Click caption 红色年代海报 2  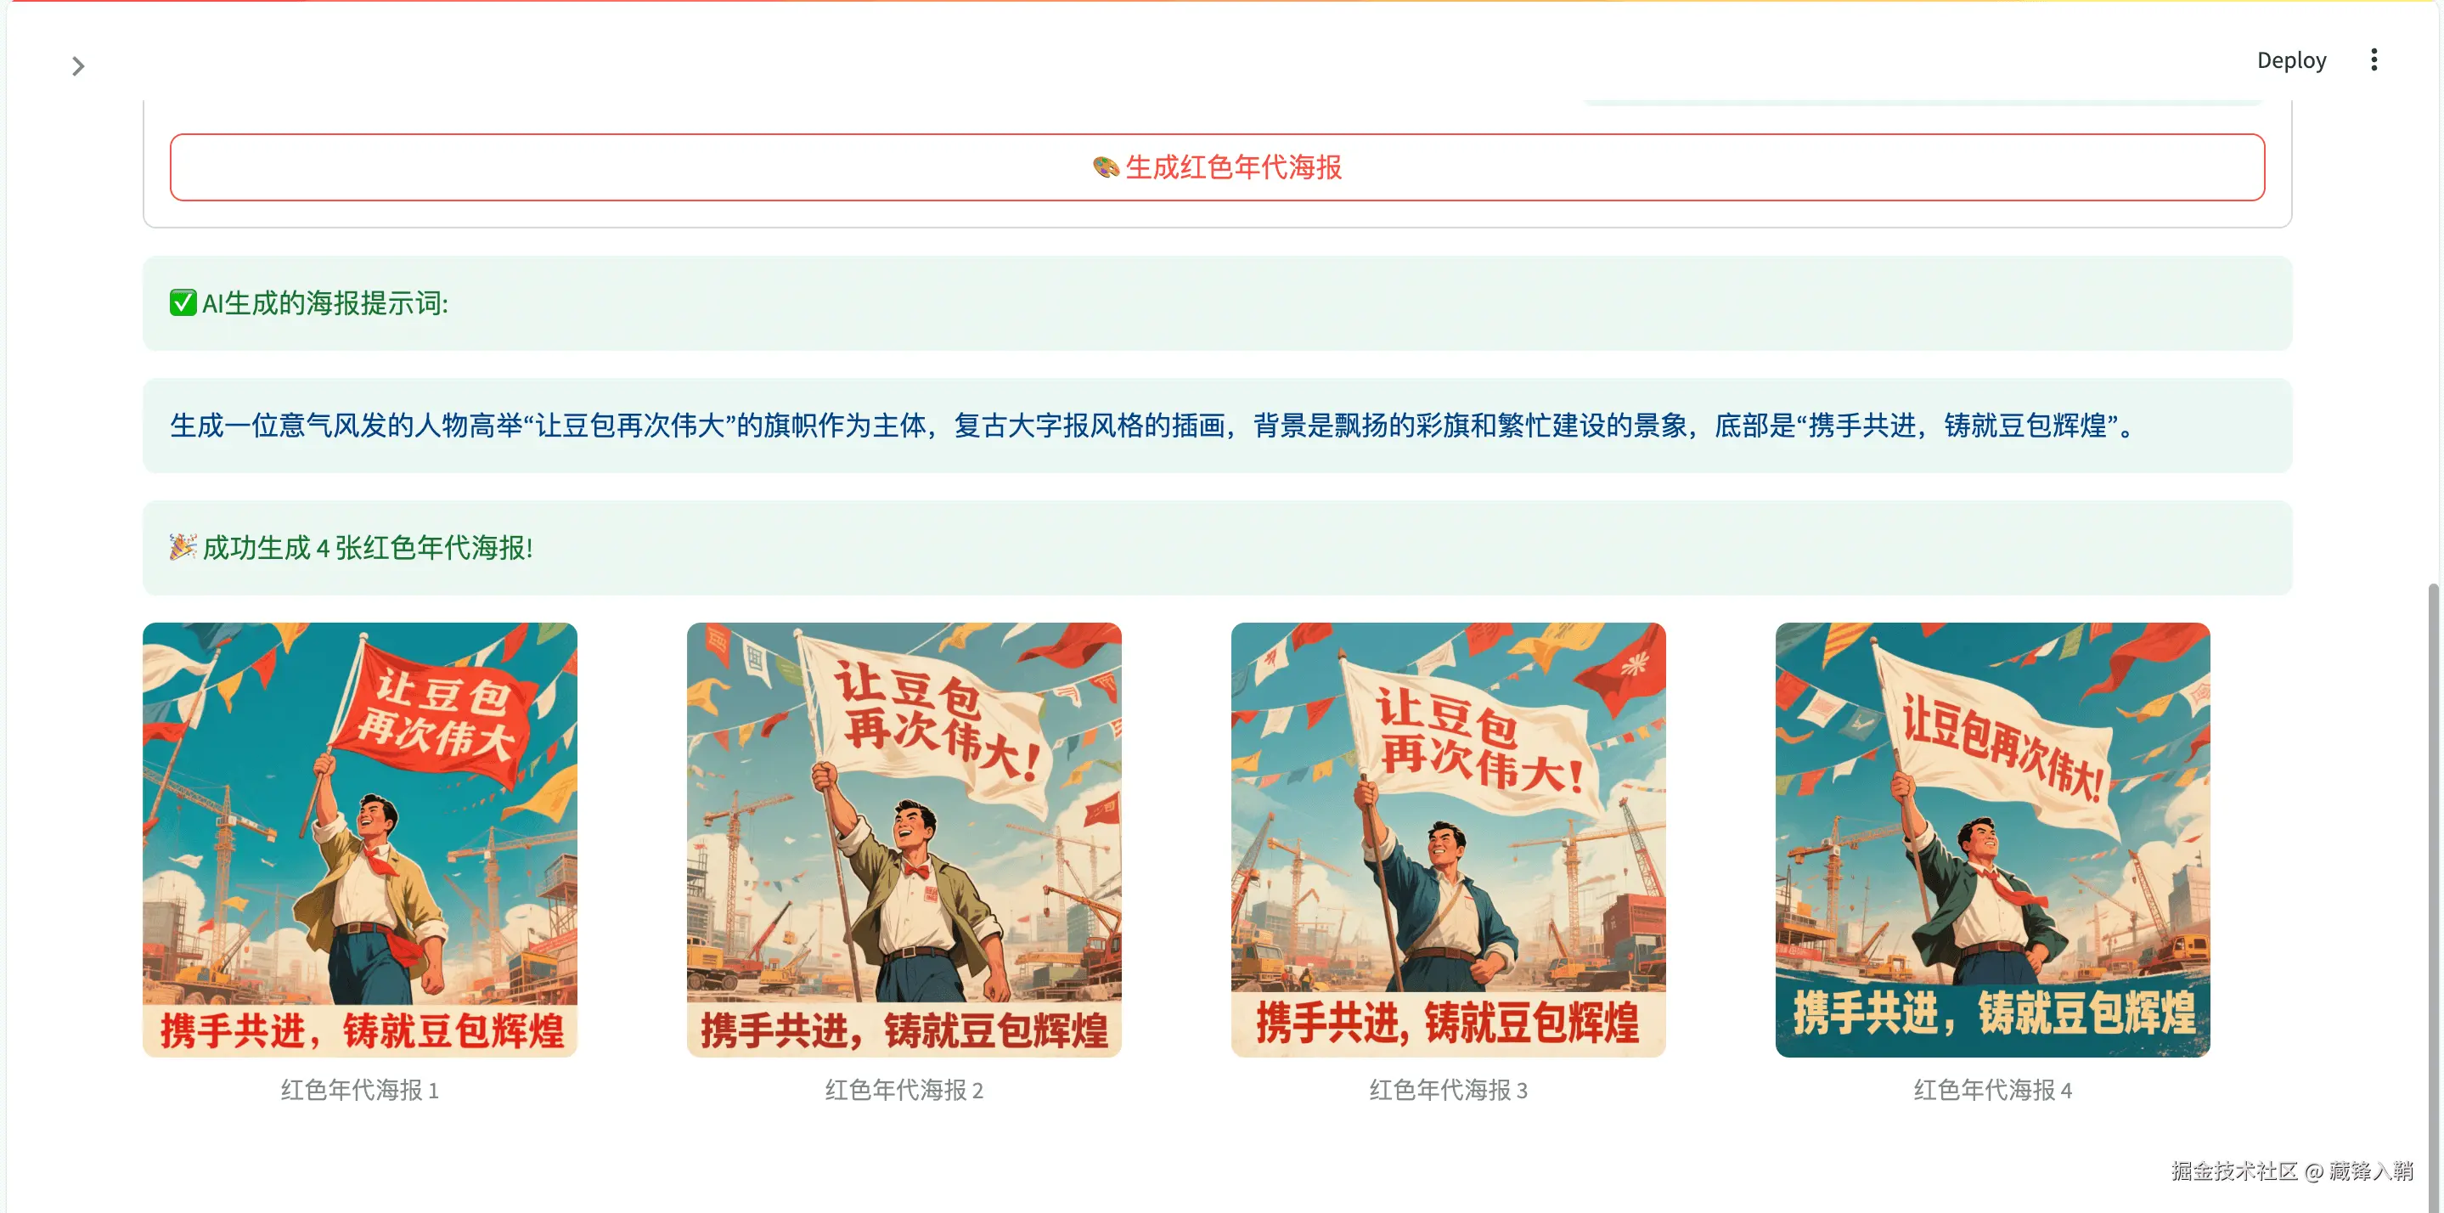(904, 1090)
